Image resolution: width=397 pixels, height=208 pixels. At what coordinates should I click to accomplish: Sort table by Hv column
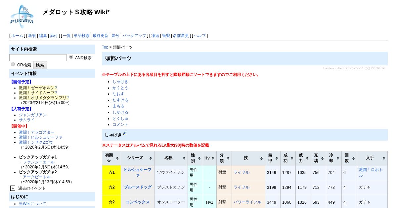209,158
